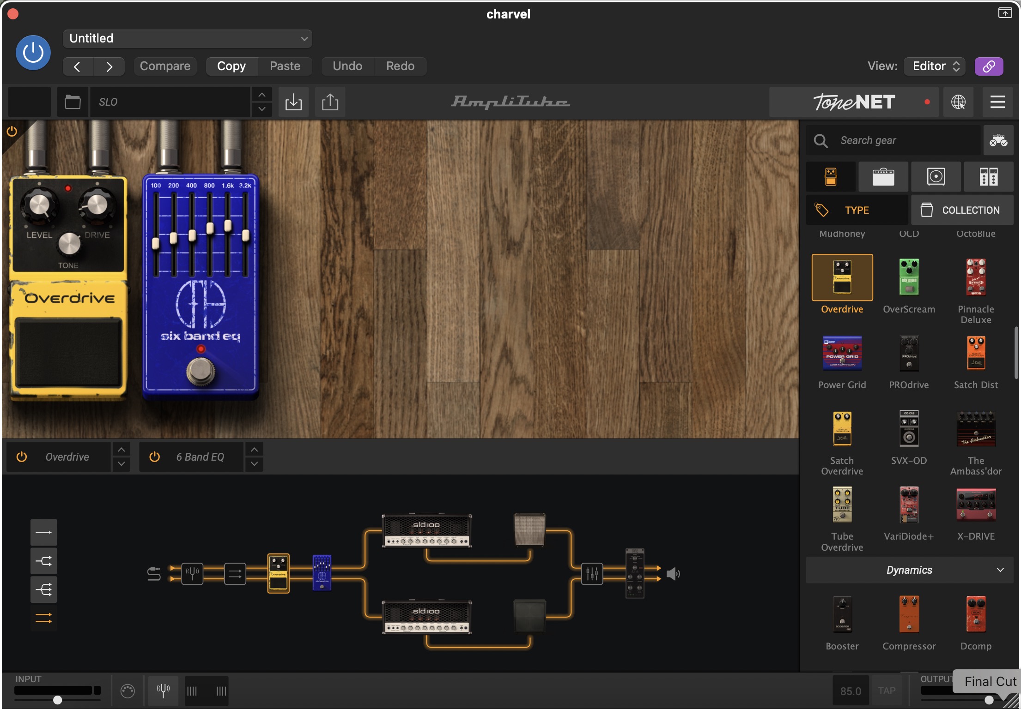Screen dimensions: 1021x709
Task: Open the ToneNET panel
Action: (854, 102)
